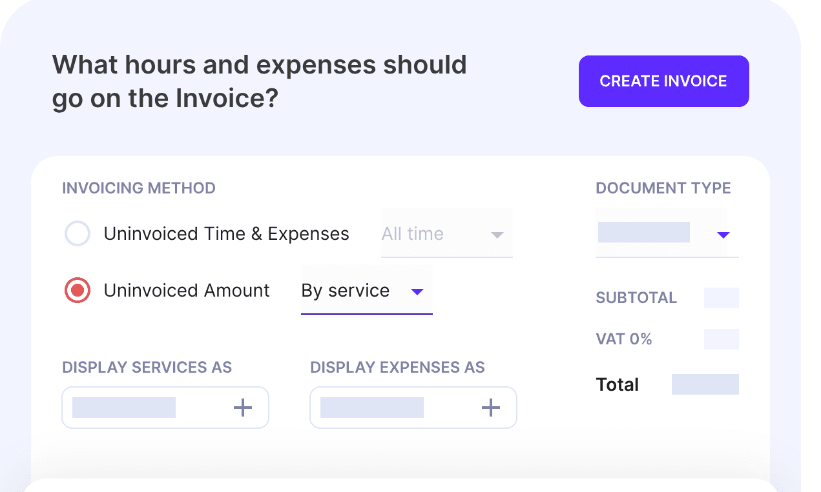Click the plus icon under Display Services As
The height and width of the screenshot is (492, 821).
(x=243, y=408)
